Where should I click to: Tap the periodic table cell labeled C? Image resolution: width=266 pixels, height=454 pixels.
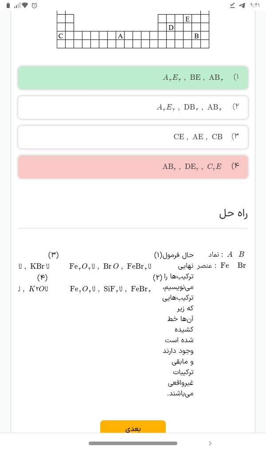[61, 35]
